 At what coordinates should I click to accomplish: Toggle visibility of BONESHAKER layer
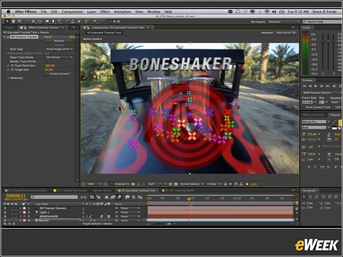pos(5,216)
